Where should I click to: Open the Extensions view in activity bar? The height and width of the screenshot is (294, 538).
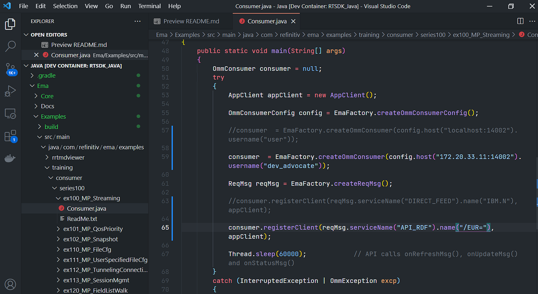pos(10,136)
